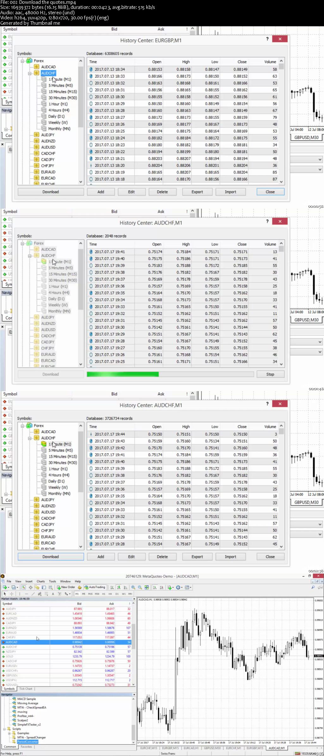Click Import in EURGBP,M1 History Center
This screenshot has height=756, width=324.
[x=230, y=192]
